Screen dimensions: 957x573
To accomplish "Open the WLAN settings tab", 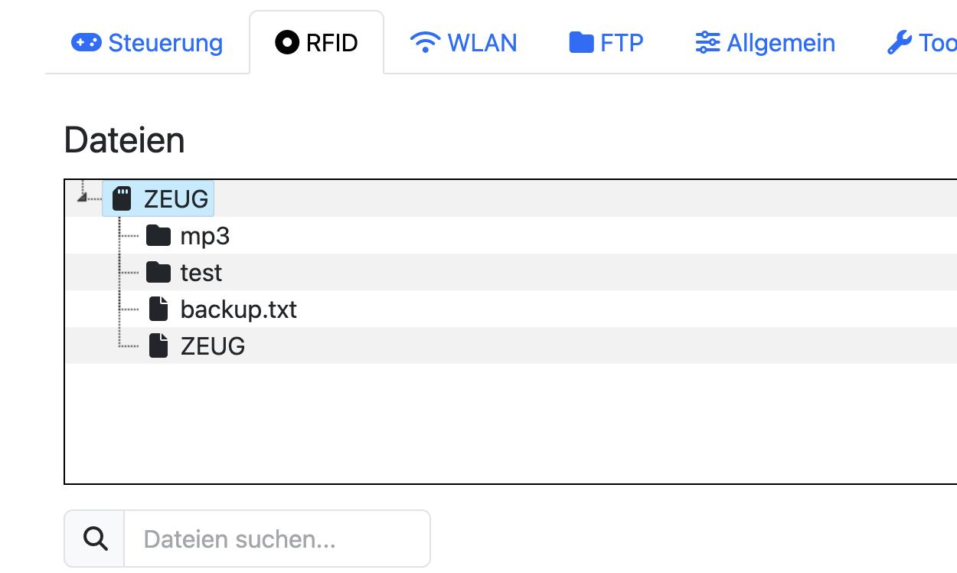I will 482,43.
